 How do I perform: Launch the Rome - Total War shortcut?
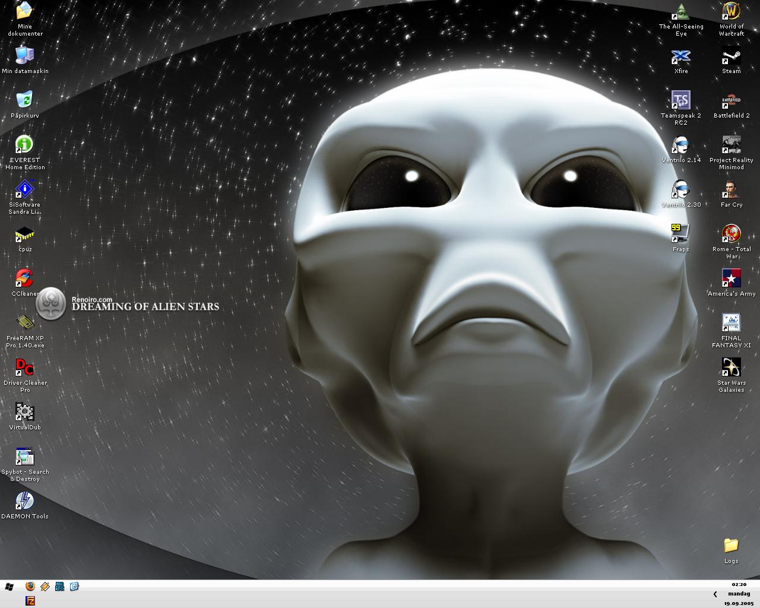point(731,234)
